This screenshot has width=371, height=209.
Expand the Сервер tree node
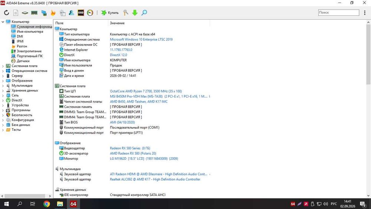[3, 76]
